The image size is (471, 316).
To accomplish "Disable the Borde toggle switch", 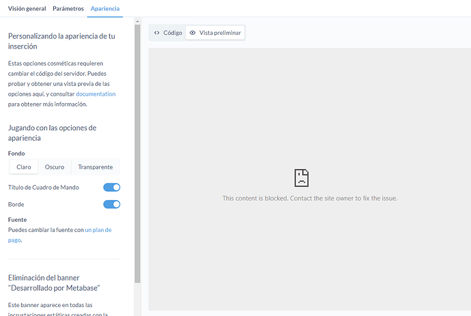I will tap(111, 204).
